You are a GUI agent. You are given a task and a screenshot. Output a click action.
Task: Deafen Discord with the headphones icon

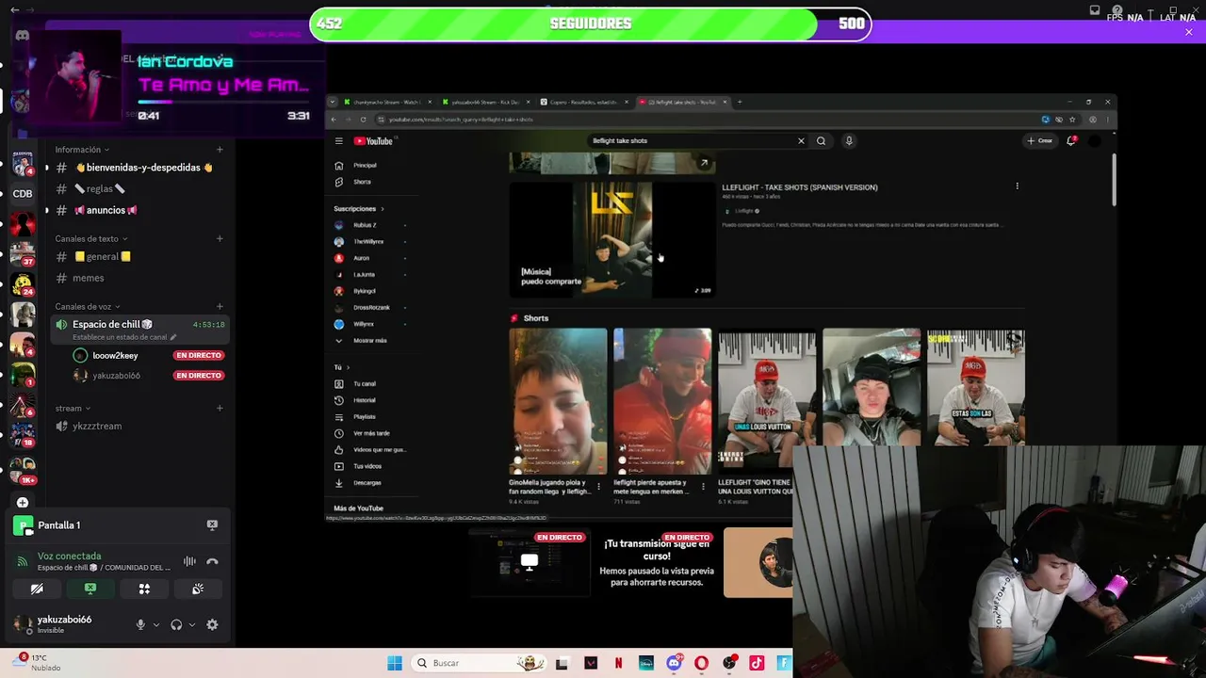coord(176,624)
